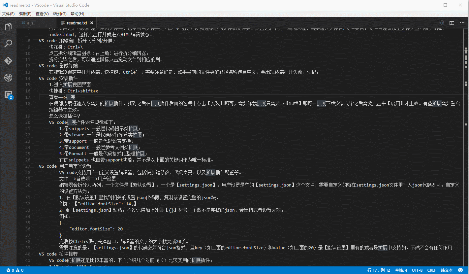The image size is (469, 274).
Task: Open the 帮助(H) menu
Action: (77, 14)
